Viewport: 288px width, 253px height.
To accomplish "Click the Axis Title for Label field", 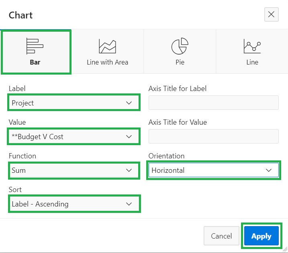I will (x=213, y=103).
